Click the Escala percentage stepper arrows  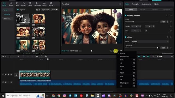[x=167, y=22]
